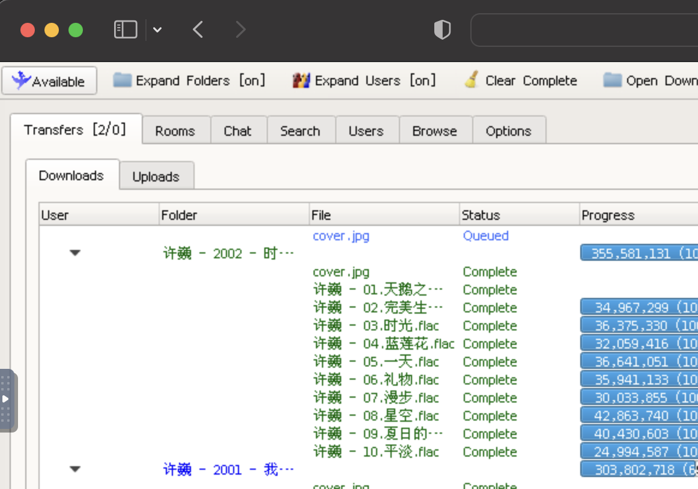
Task: Click the macOS sidebar toggle icon
Action: (125, 29)
